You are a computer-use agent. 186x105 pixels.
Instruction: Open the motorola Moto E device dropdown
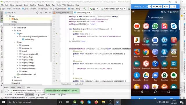(x=113, y=9)
